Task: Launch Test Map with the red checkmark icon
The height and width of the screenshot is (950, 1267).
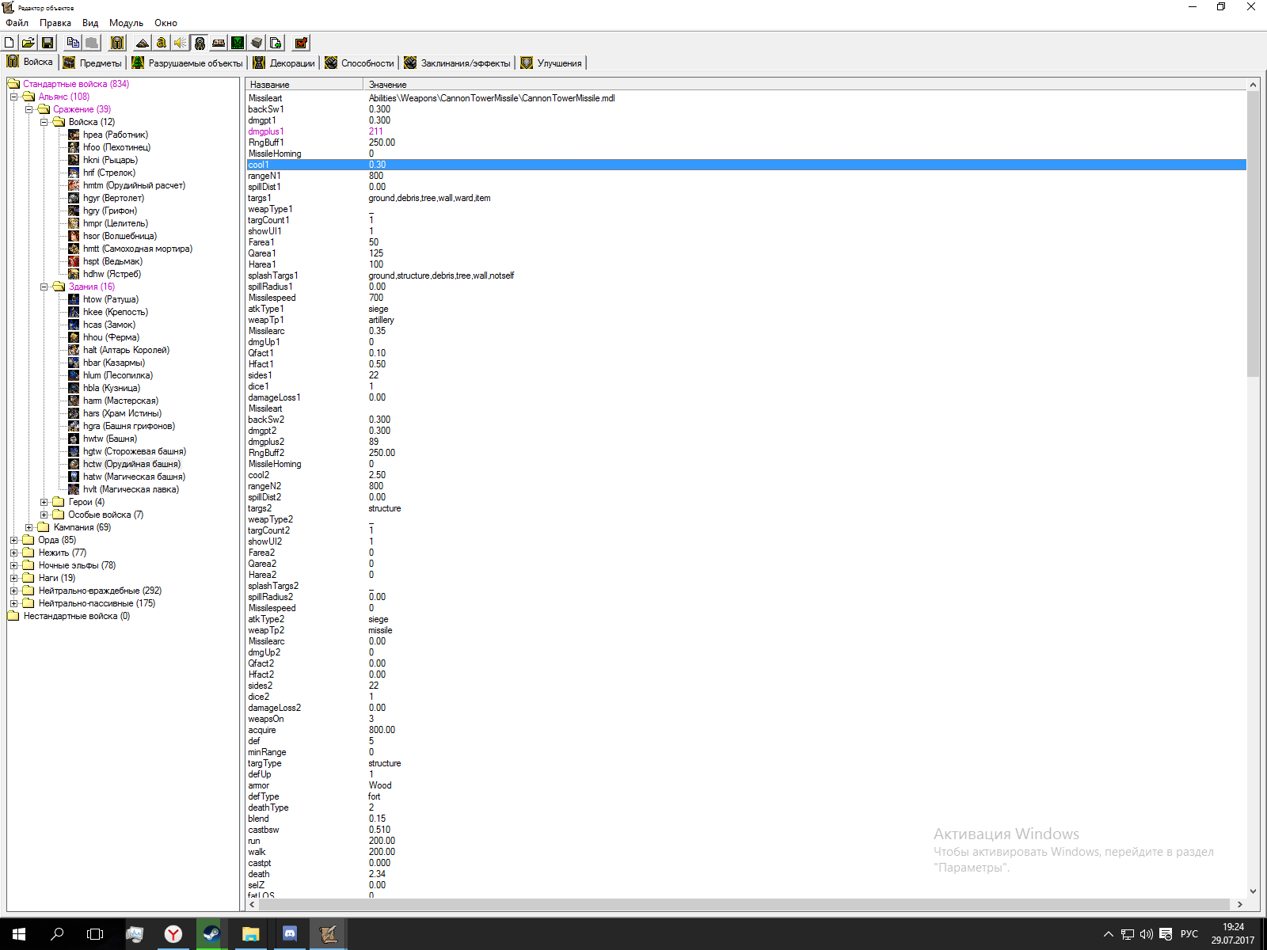Action: point(301,43)
